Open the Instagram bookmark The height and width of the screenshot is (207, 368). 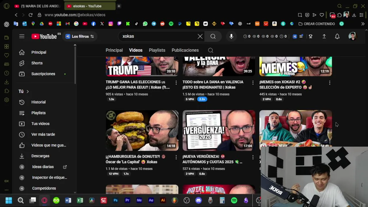point(111,24)
